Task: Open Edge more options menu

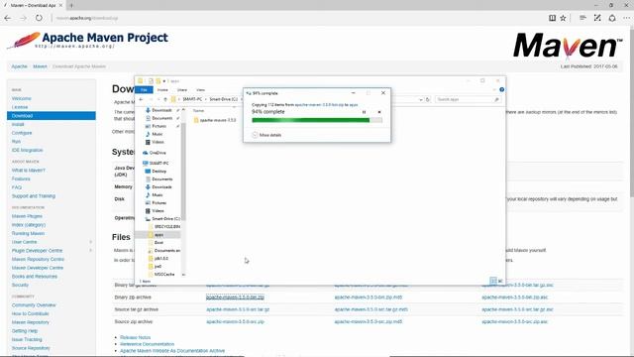Action: [x=626, y=18]
